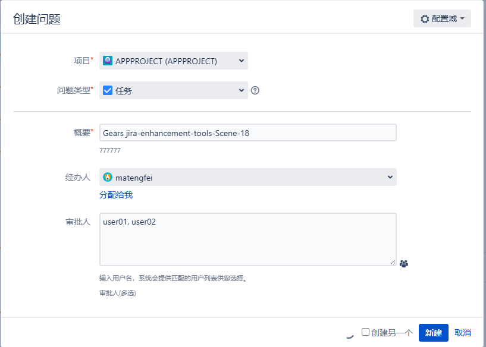This screenshot has width=486, height=347.
Task: Click the 分配给我 link
Action: (116, 195)
